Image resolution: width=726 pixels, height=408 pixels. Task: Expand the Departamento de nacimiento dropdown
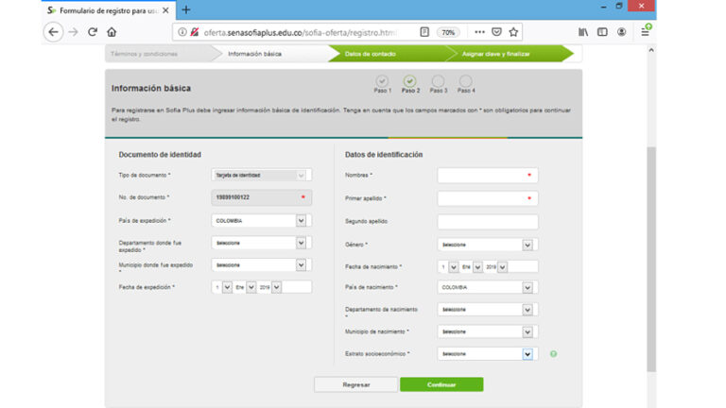click(527, 309)
